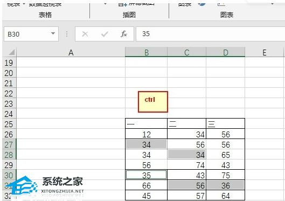Select column D header
This screenshot has height=201, width=285.
(226, 52)
